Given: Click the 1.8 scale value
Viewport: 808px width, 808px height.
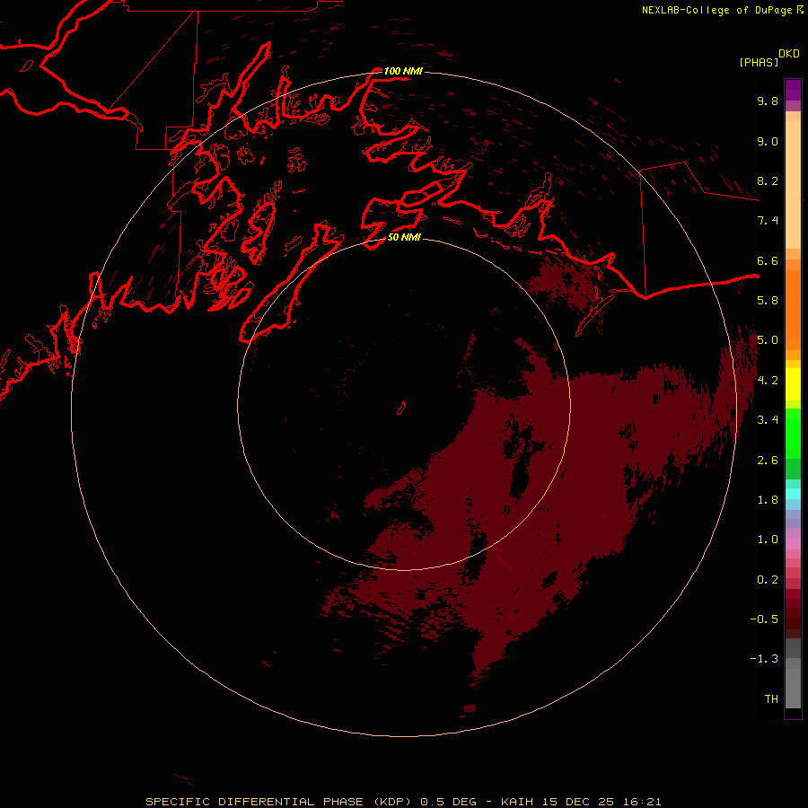Looking at the screenshot, I should (768, 500).
